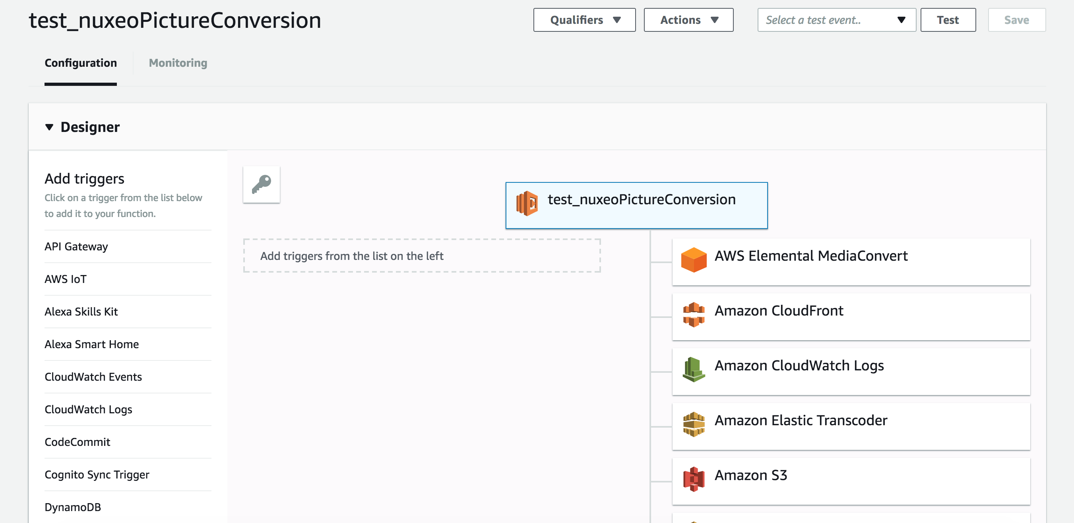Click the Amazon S3 icon

[694, 479]
